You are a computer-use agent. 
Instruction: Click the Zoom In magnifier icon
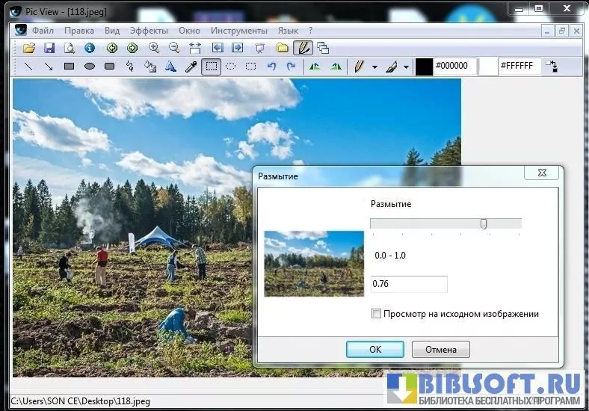click(x=154, y=48)
